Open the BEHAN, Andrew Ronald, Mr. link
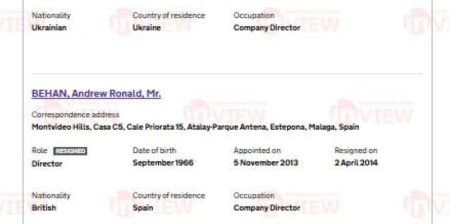 pyautogui.click(x=96, y=94)
